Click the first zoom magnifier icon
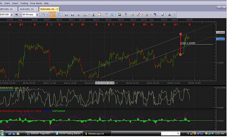Screen dimensions: 230x138 click(x=66, y=14)
